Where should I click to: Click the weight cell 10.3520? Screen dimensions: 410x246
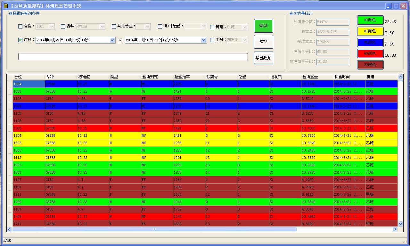click(317, 158)
